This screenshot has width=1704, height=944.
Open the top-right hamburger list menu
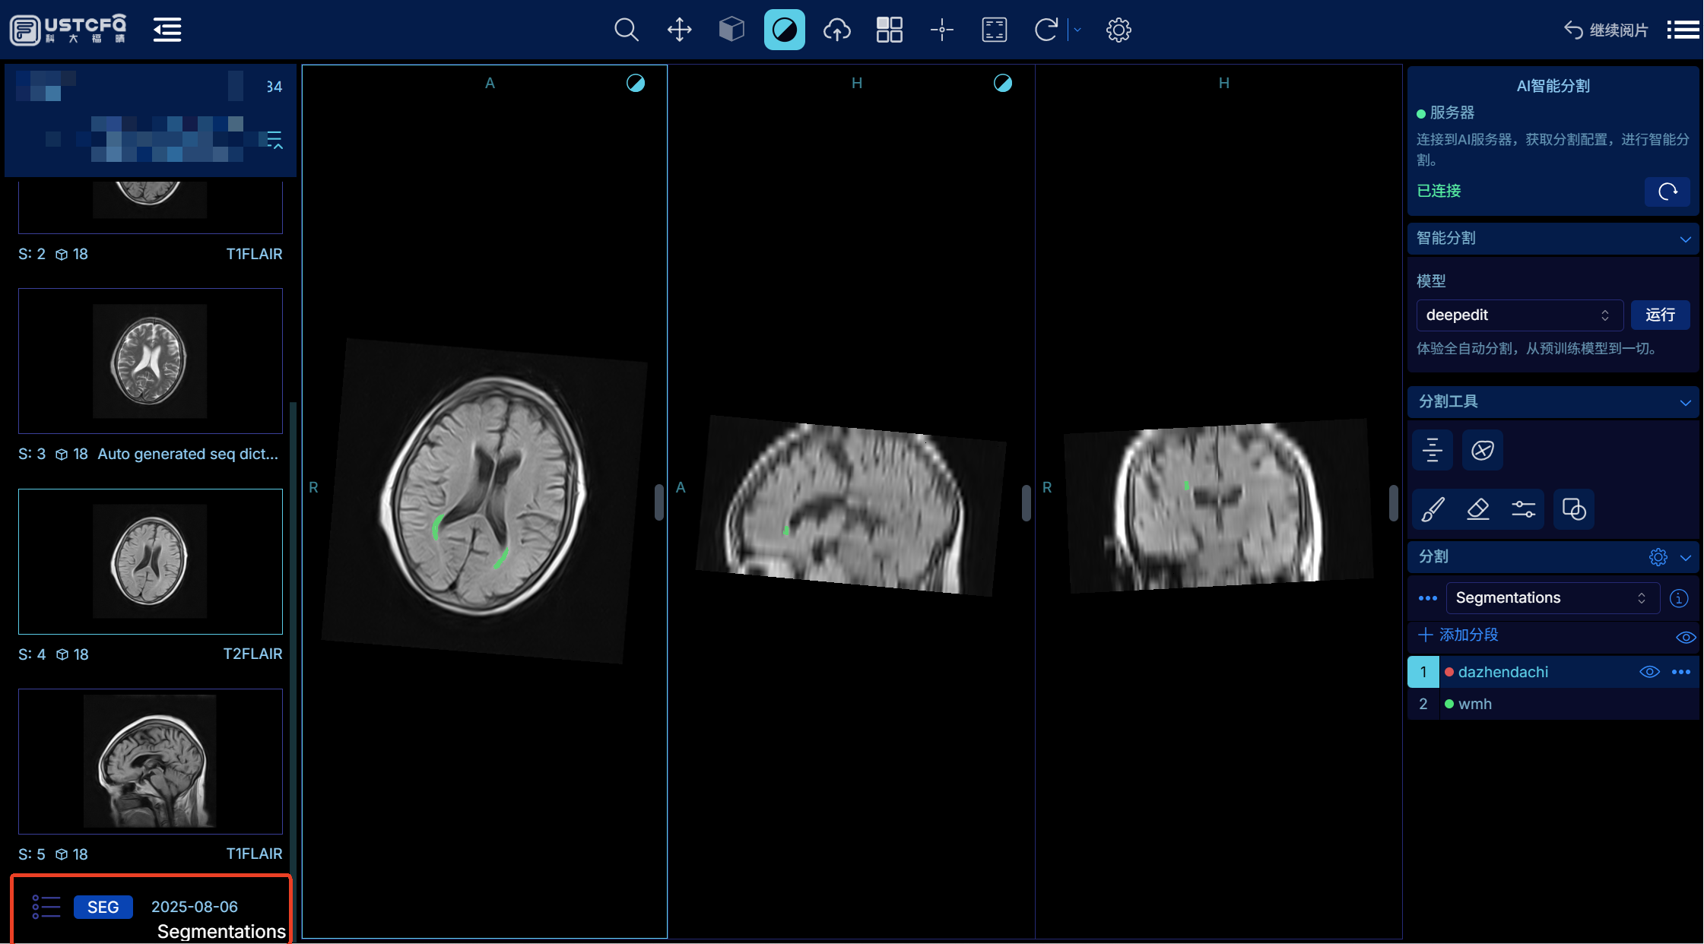tap(1683, 30)
